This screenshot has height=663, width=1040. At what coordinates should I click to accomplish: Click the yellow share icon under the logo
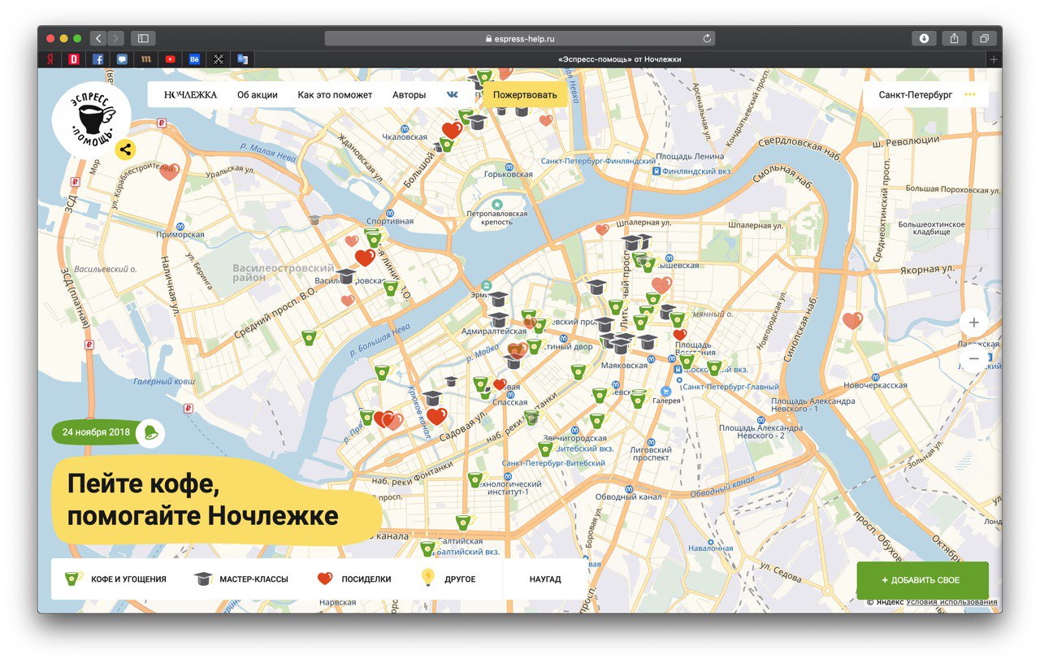(x=125, y=149)
